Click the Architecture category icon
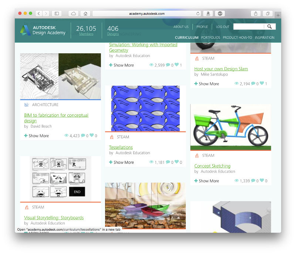The height and width of the screenshot is (254, 296). pyautogui.click(x=27, y=105)
